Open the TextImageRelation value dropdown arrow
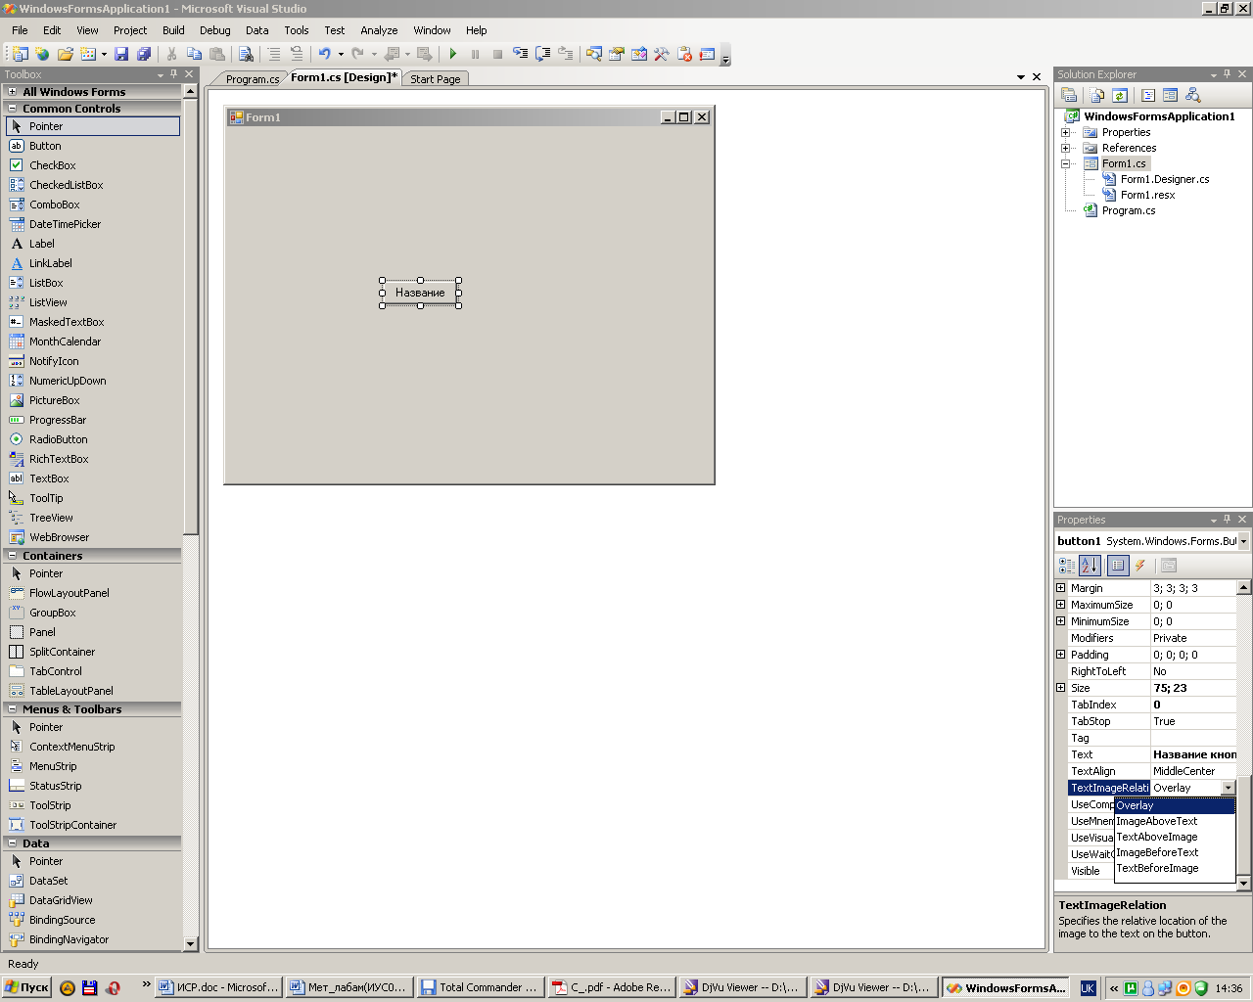1253x1002 pixels. point(1228,788)
